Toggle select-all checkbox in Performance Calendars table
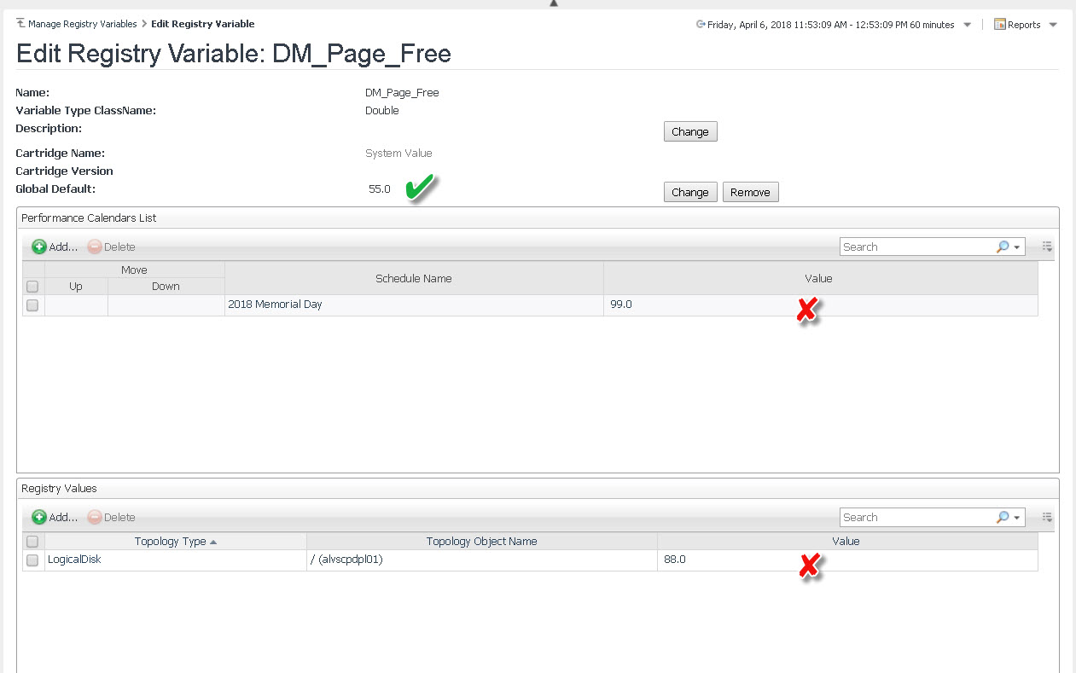The image size is (1076, 673). tap(32, 287)
